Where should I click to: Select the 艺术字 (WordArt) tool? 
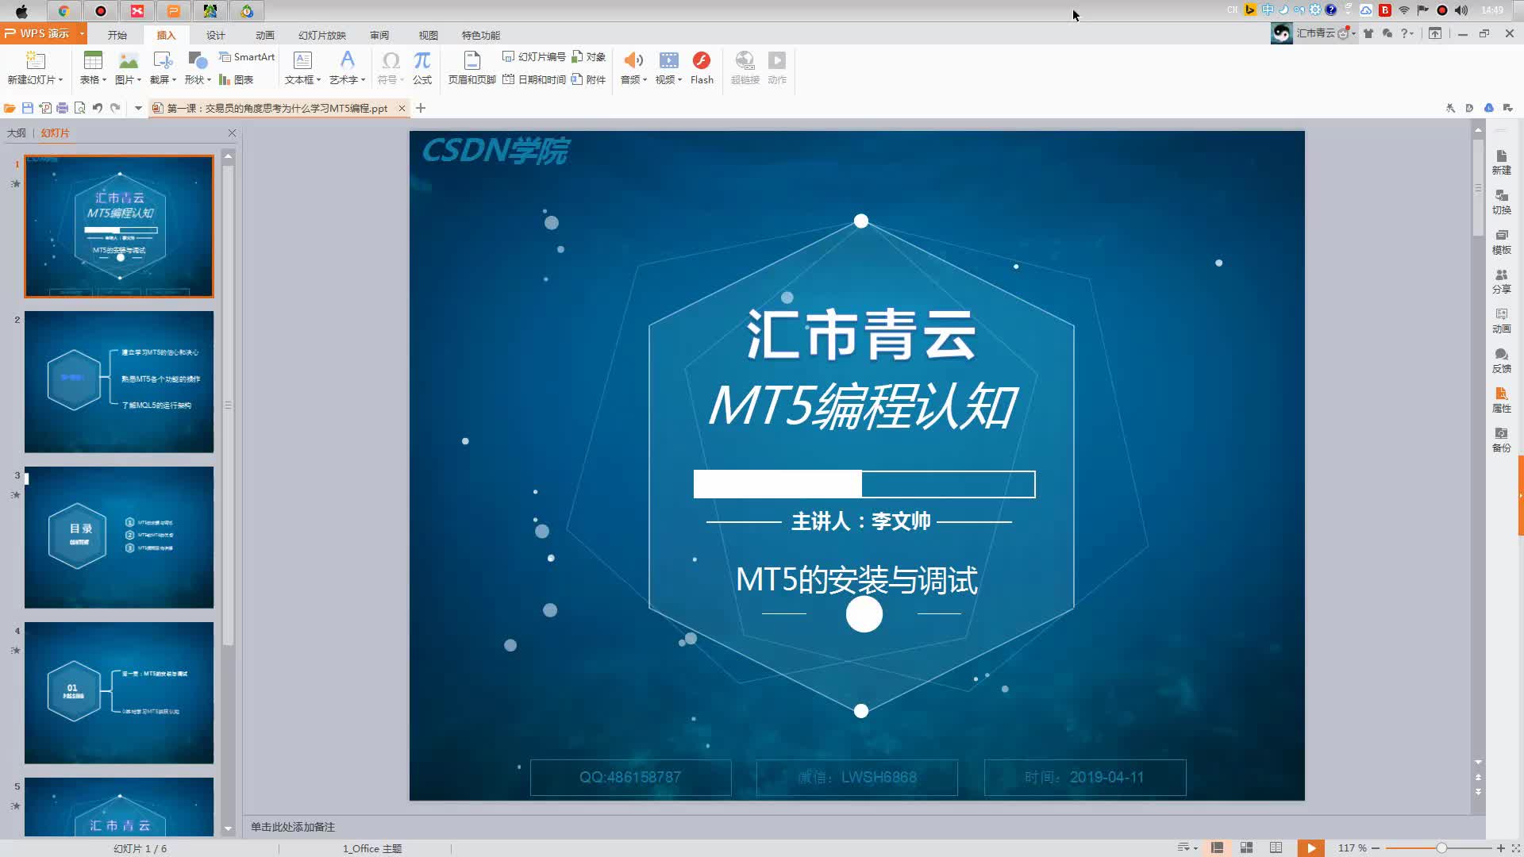[348, 66]
